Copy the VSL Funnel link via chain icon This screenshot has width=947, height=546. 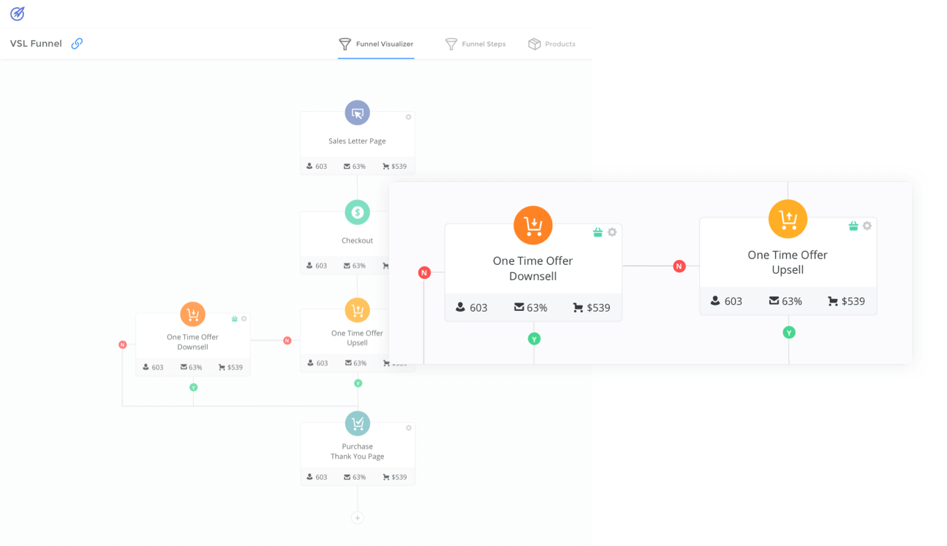76,44
